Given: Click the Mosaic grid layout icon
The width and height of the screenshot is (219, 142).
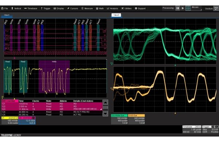Looking at the screenshot, I should click(x=188, y=8).
